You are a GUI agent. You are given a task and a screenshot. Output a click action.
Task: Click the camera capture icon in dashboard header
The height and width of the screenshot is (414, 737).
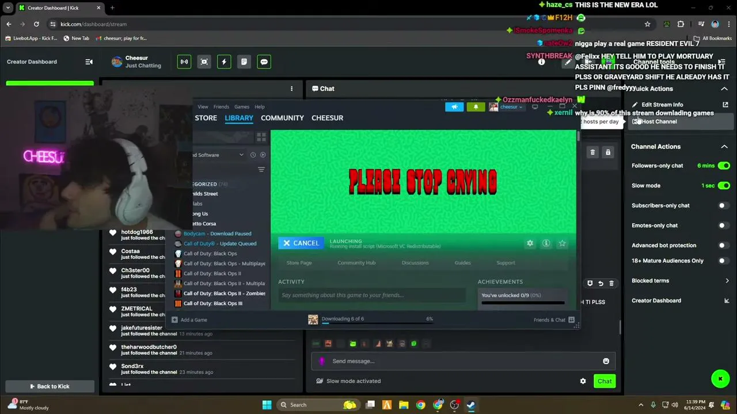pos(204,62)
